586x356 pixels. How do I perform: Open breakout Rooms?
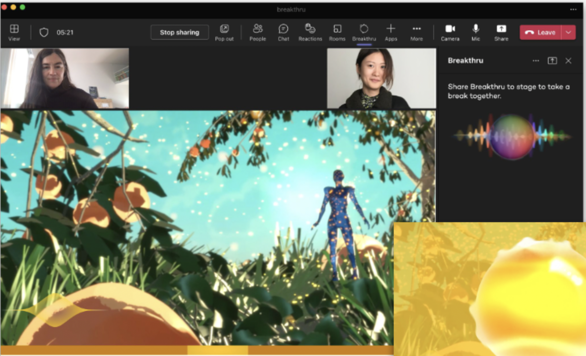point(337,32)
